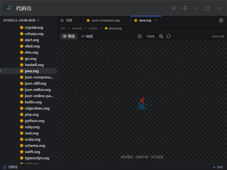The image size is (227, 170).
Task: Switch to json-compress.svg tab
Action: 106,20
